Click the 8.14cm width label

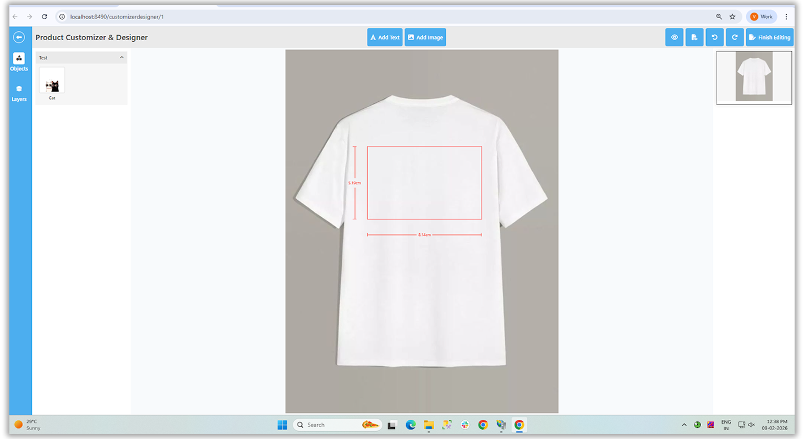[424, 235]
